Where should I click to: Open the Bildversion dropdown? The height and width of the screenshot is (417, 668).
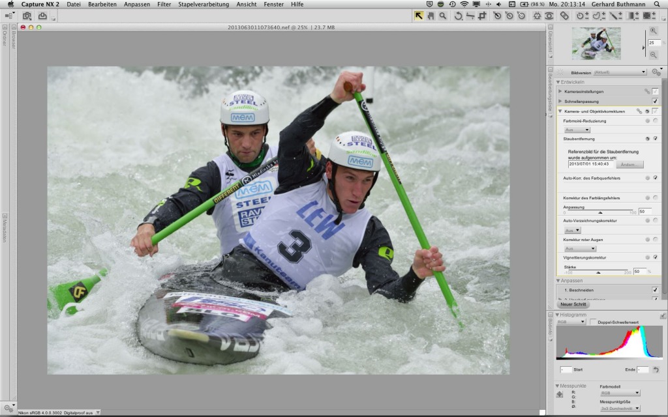(x=620, y=72)
